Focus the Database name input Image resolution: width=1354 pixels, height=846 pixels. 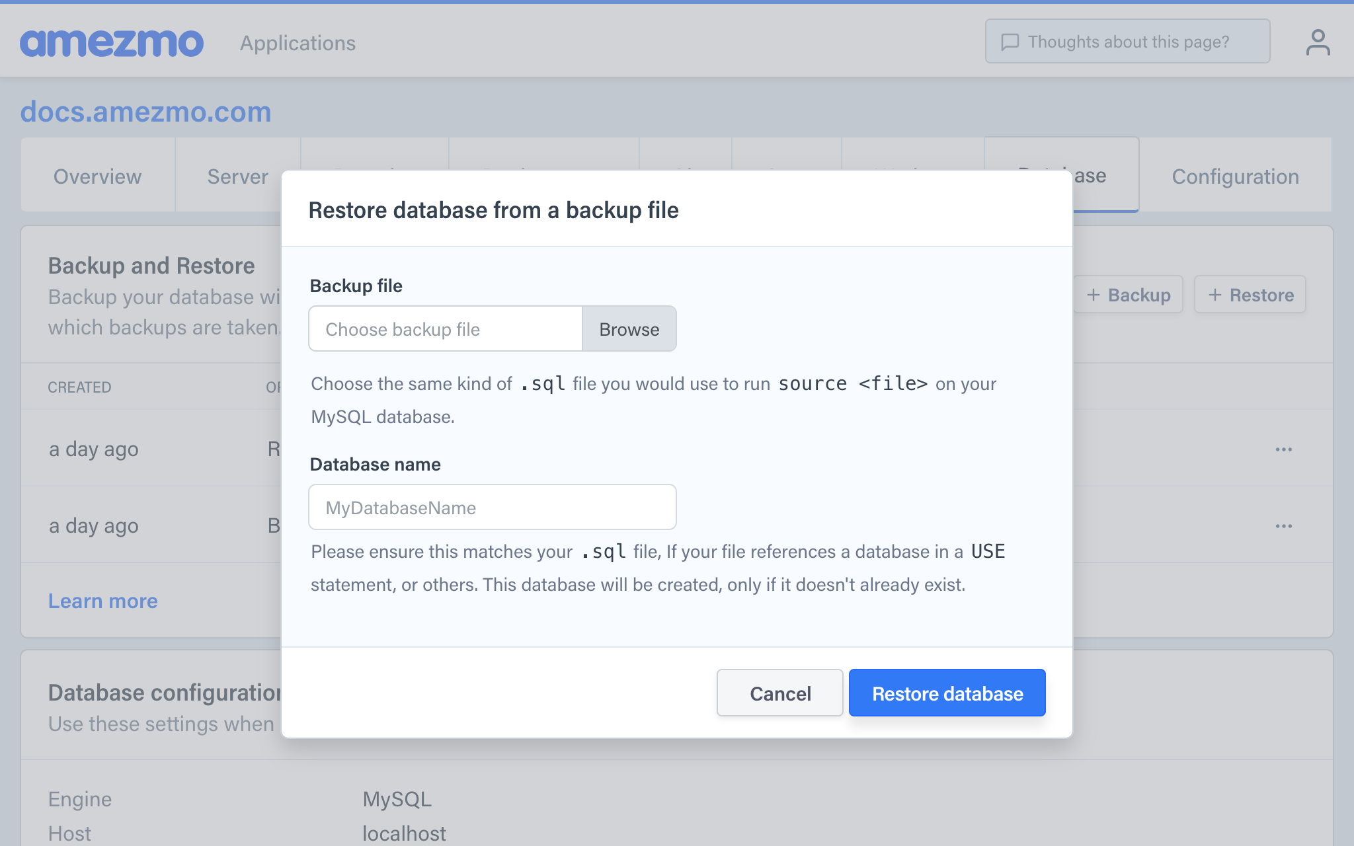coord(493,508)
